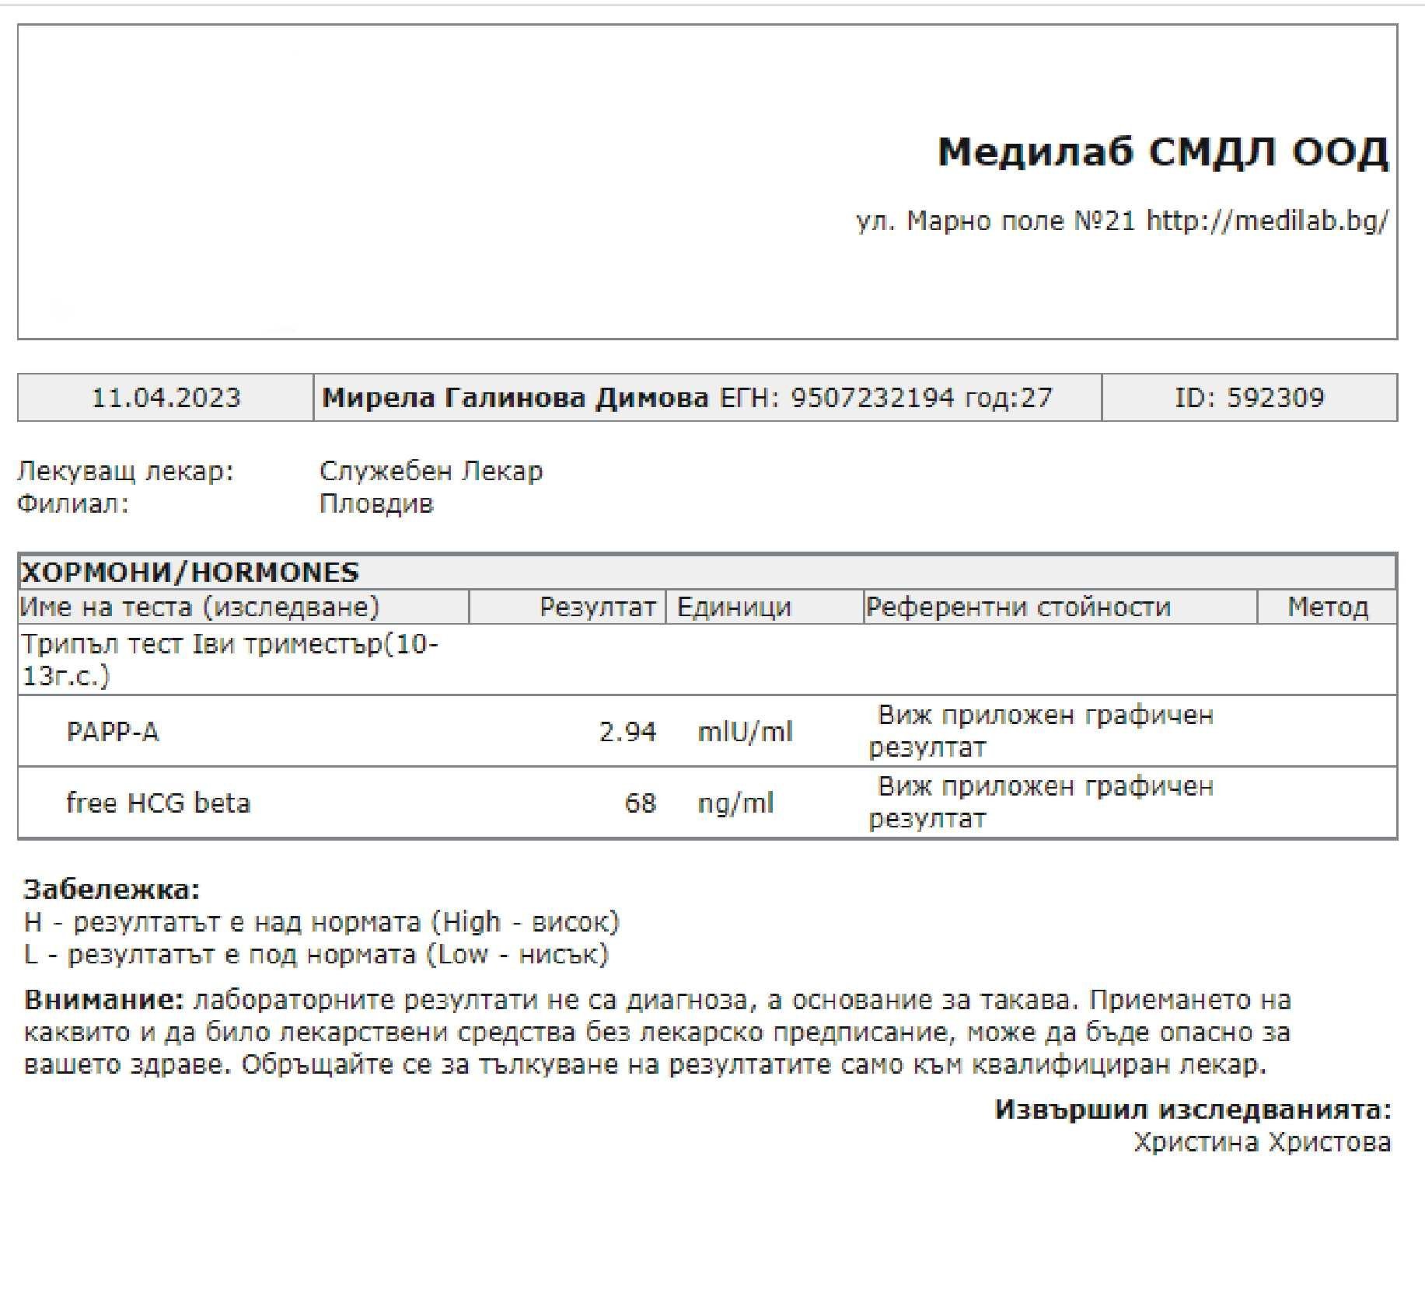This screenshot has width=1425, height=1306.
Task: Click the Референтни стойности column header
Action: click(x=1018, y=607)
